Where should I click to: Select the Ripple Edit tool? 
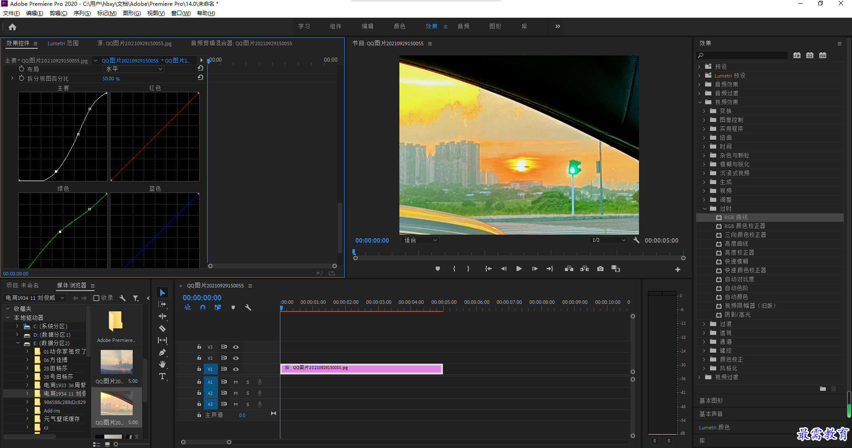tap(162, 316)
